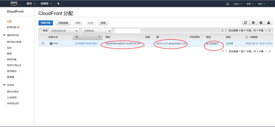Refresh the distributions list
This screenshot has width=275, height=127.
click(x=245, y=23)
